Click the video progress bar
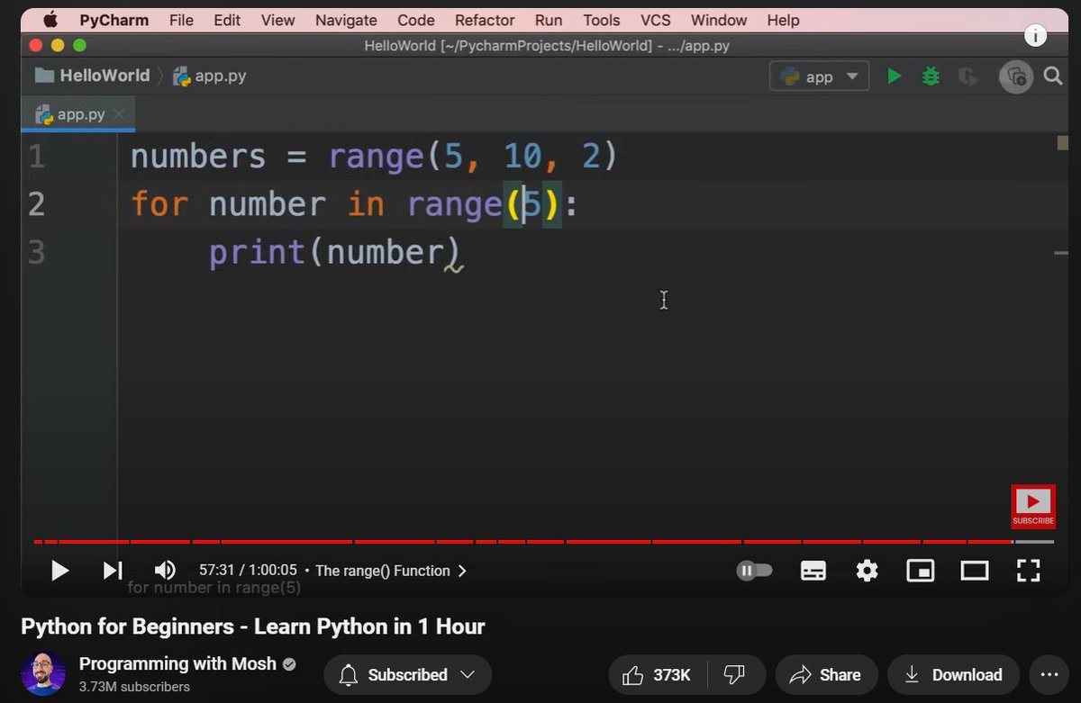 click(543, 542)
